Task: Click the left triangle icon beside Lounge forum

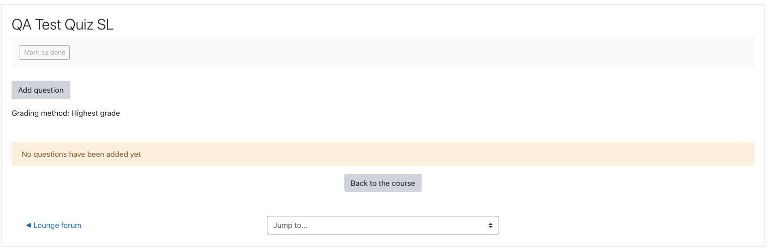Action: pos(29,225)
